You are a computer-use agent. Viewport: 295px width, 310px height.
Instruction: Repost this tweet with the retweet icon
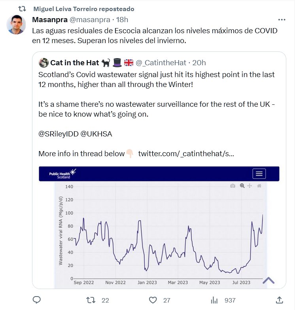click(x=91, y=300)
